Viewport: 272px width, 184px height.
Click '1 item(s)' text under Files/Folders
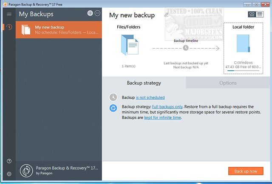pyautogui.click(x=128, y=66)
